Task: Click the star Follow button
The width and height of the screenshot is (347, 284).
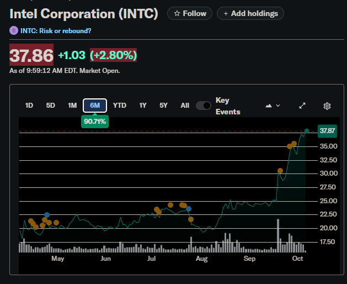Action: 190,13
